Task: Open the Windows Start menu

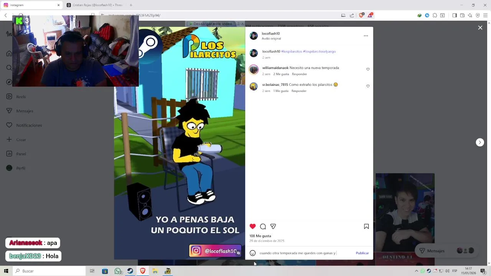Action: pyautogui.click(x=6, y=271)
